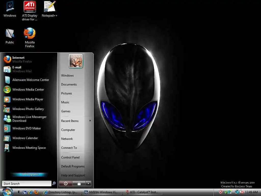Open Windows Calendar

click(x=29, y=138)
